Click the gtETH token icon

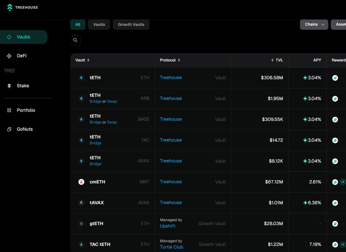[81, 223]
